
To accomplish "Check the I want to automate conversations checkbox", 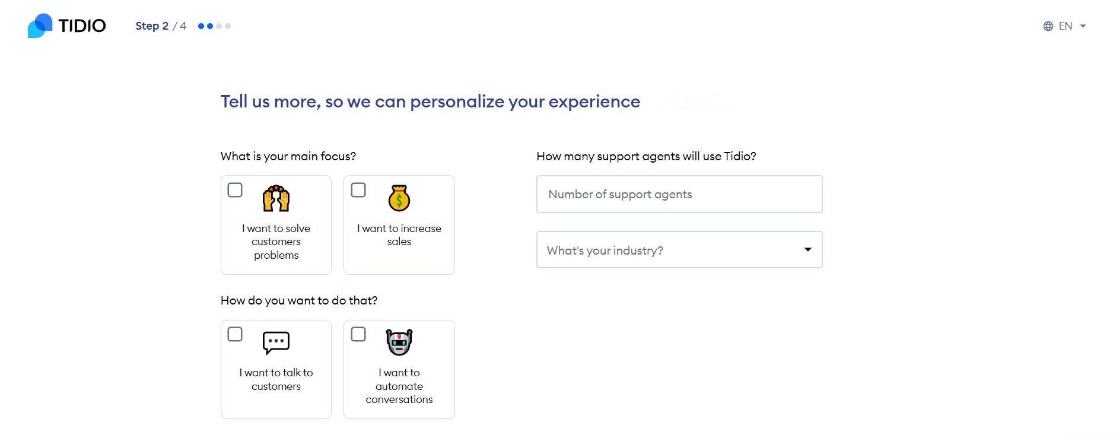I will (358, 334).
